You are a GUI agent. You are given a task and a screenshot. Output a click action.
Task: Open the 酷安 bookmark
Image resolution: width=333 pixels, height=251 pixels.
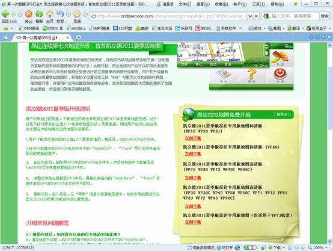click(x=142, y=28)
